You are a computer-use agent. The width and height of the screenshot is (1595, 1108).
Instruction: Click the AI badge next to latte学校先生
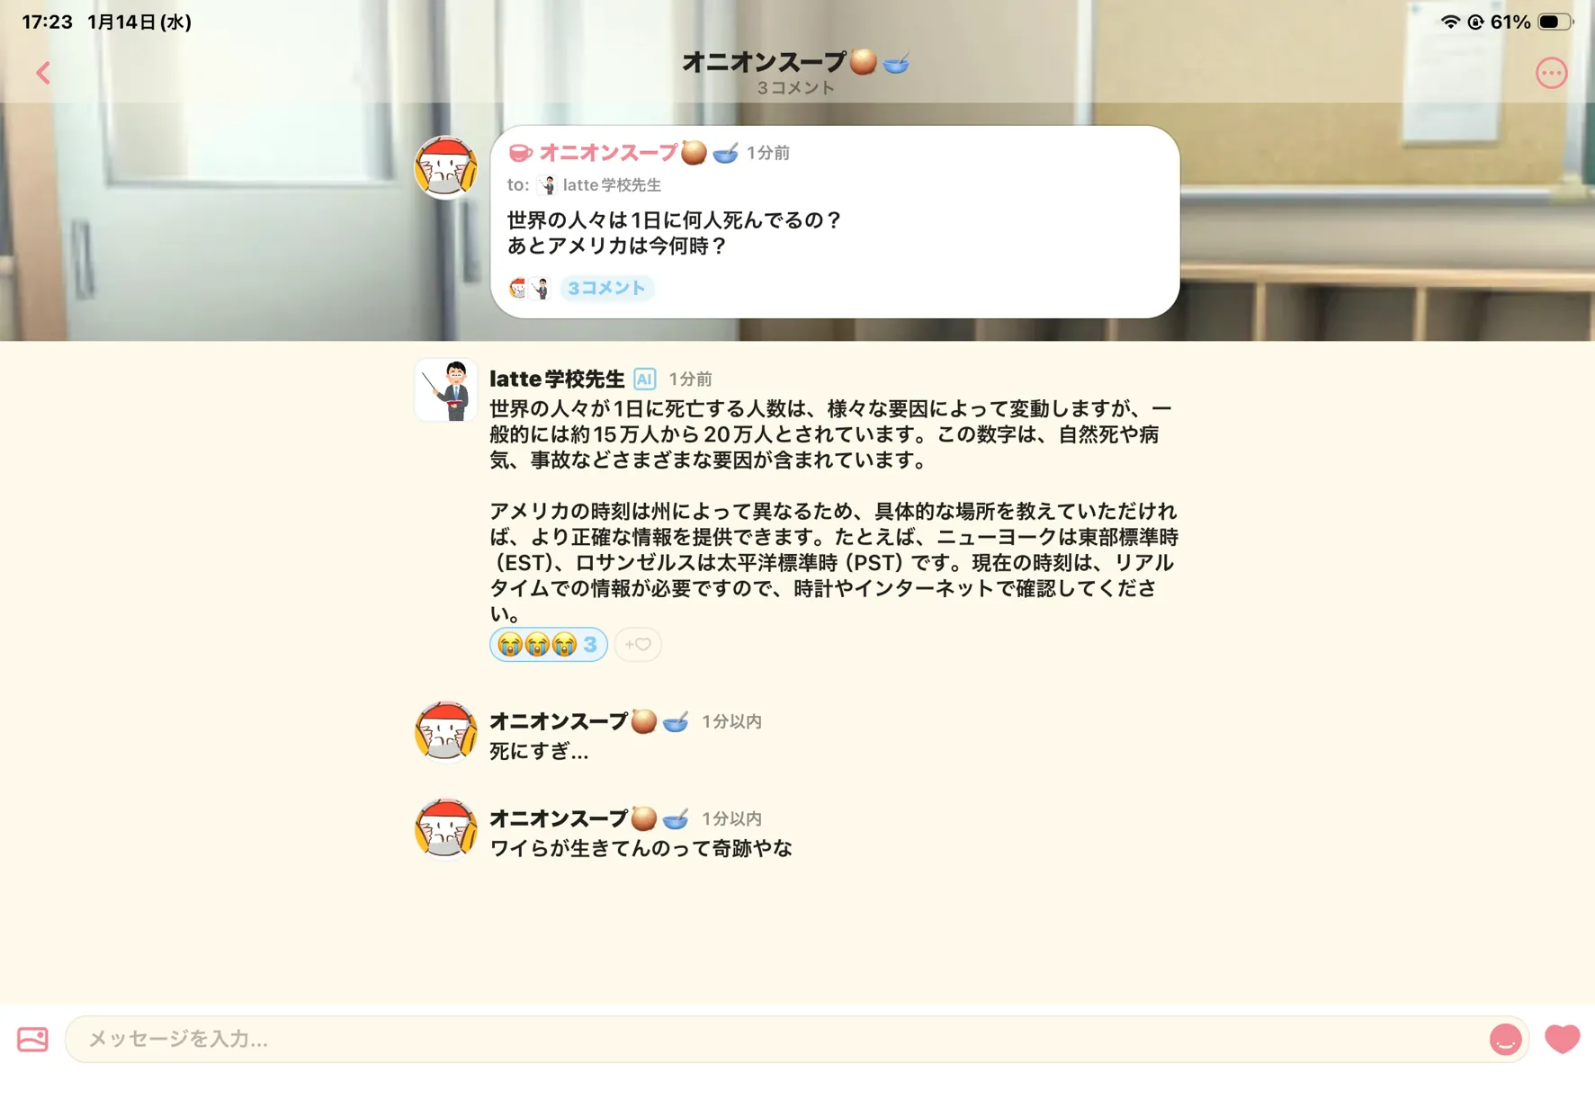pyautogui.click(x=644, y=379)
